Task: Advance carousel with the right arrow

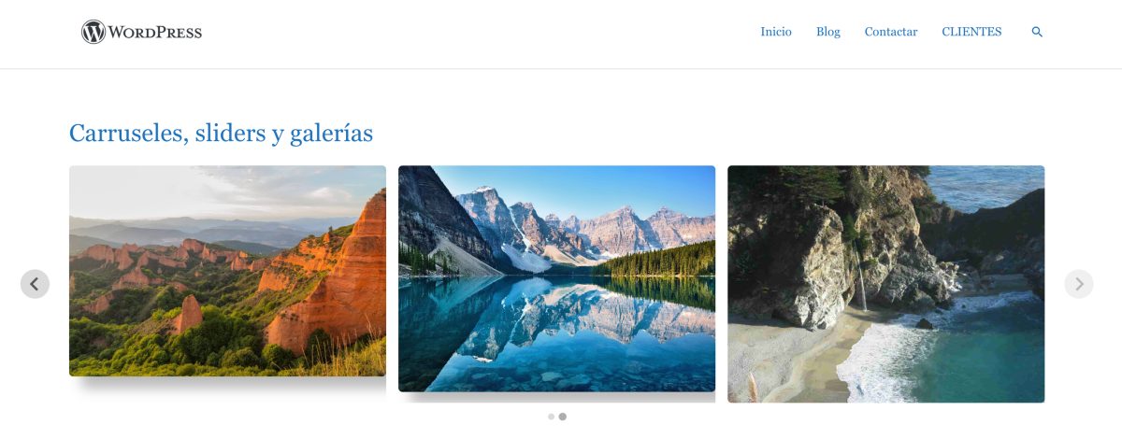Action: [1079, 284]
